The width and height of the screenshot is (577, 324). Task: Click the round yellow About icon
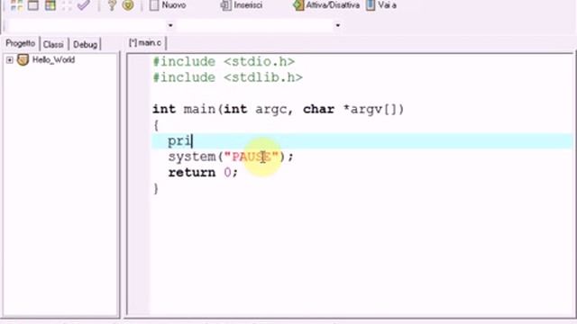[x=128, y=5]
